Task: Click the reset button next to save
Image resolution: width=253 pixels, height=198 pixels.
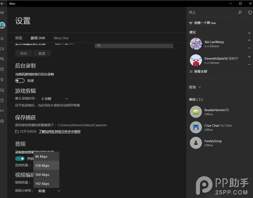Action: click(42, 54)
